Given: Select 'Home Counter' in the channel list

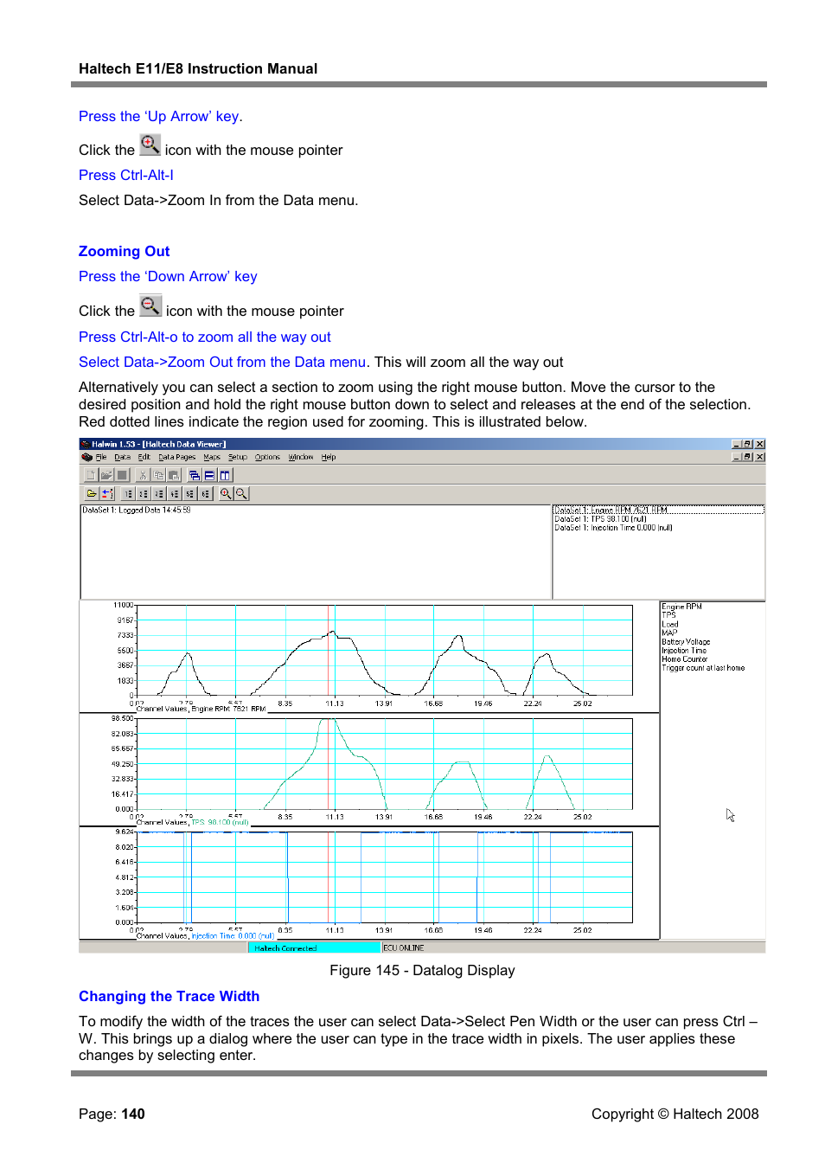Looking at the screenshot, I should click(x=685, y=659).
